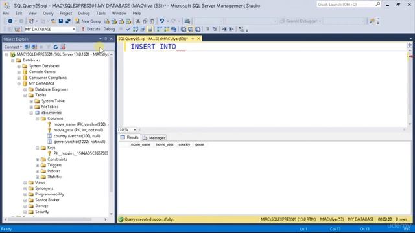Expand the Constraints folder node
Viewport: 415px width, 233px height.
point(38,159)
